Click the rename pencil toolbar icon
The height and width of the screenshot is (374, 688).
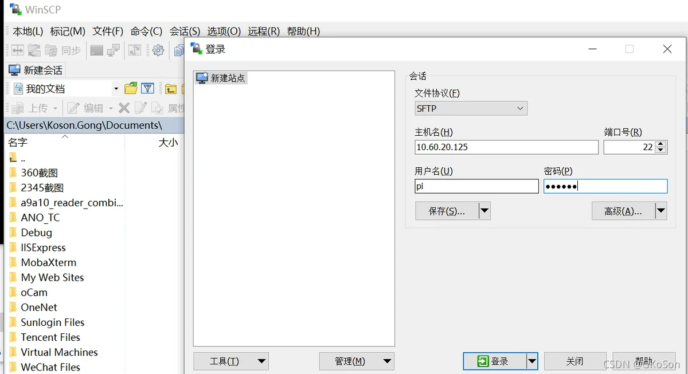140,108
